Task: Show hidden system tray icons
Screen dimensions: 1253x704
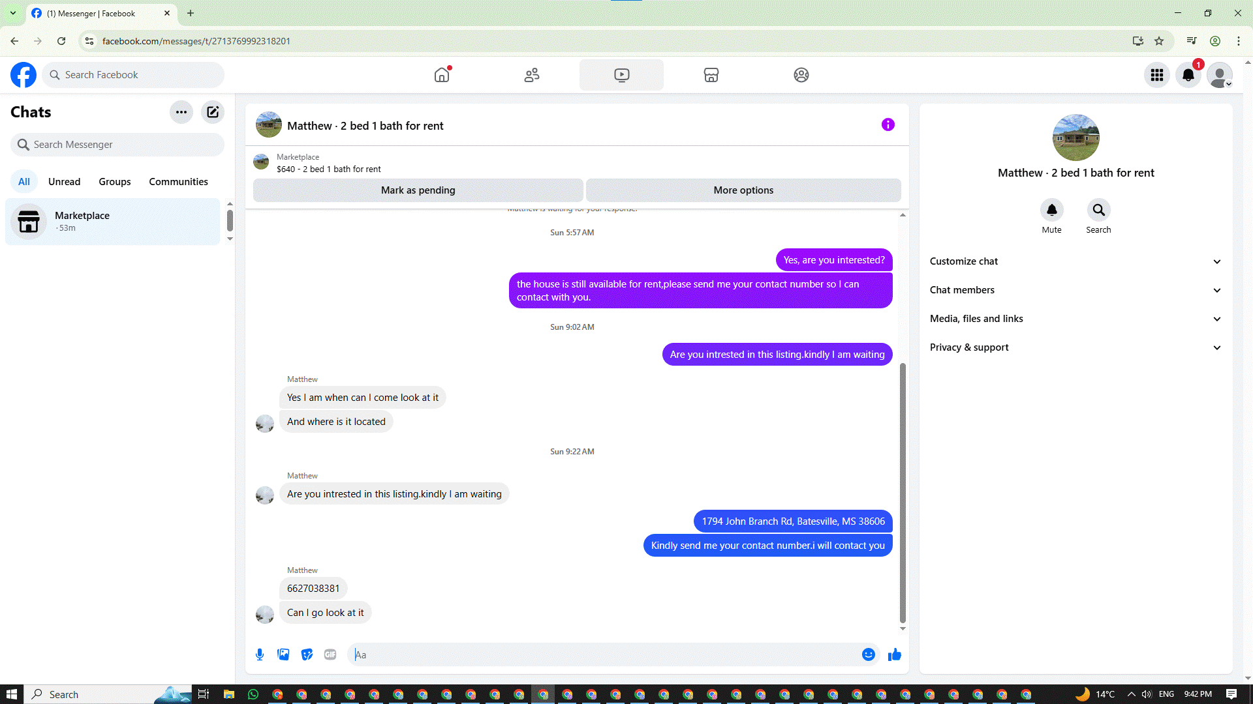Action: coord(1131,694)
